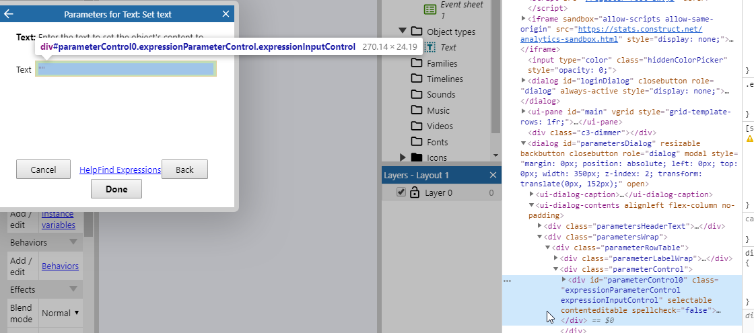754x333 pixels.
Task: Open the Videos folder icon
Action: click(417, 126)
